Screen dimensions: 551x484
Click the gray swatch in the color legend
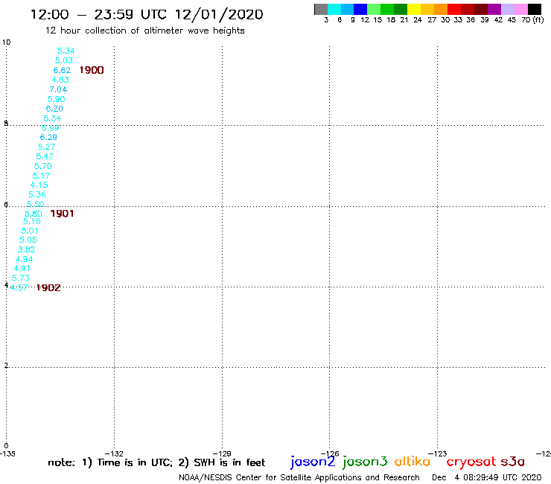(x=321, y=9)
